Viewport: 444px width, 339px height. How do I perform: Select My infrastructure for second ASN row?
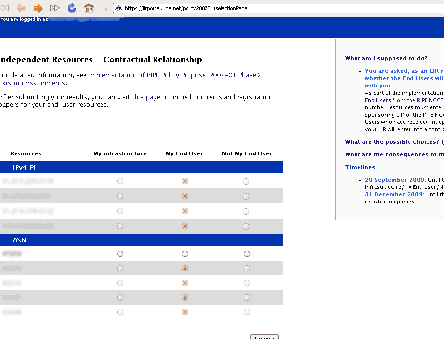(120, 268)
